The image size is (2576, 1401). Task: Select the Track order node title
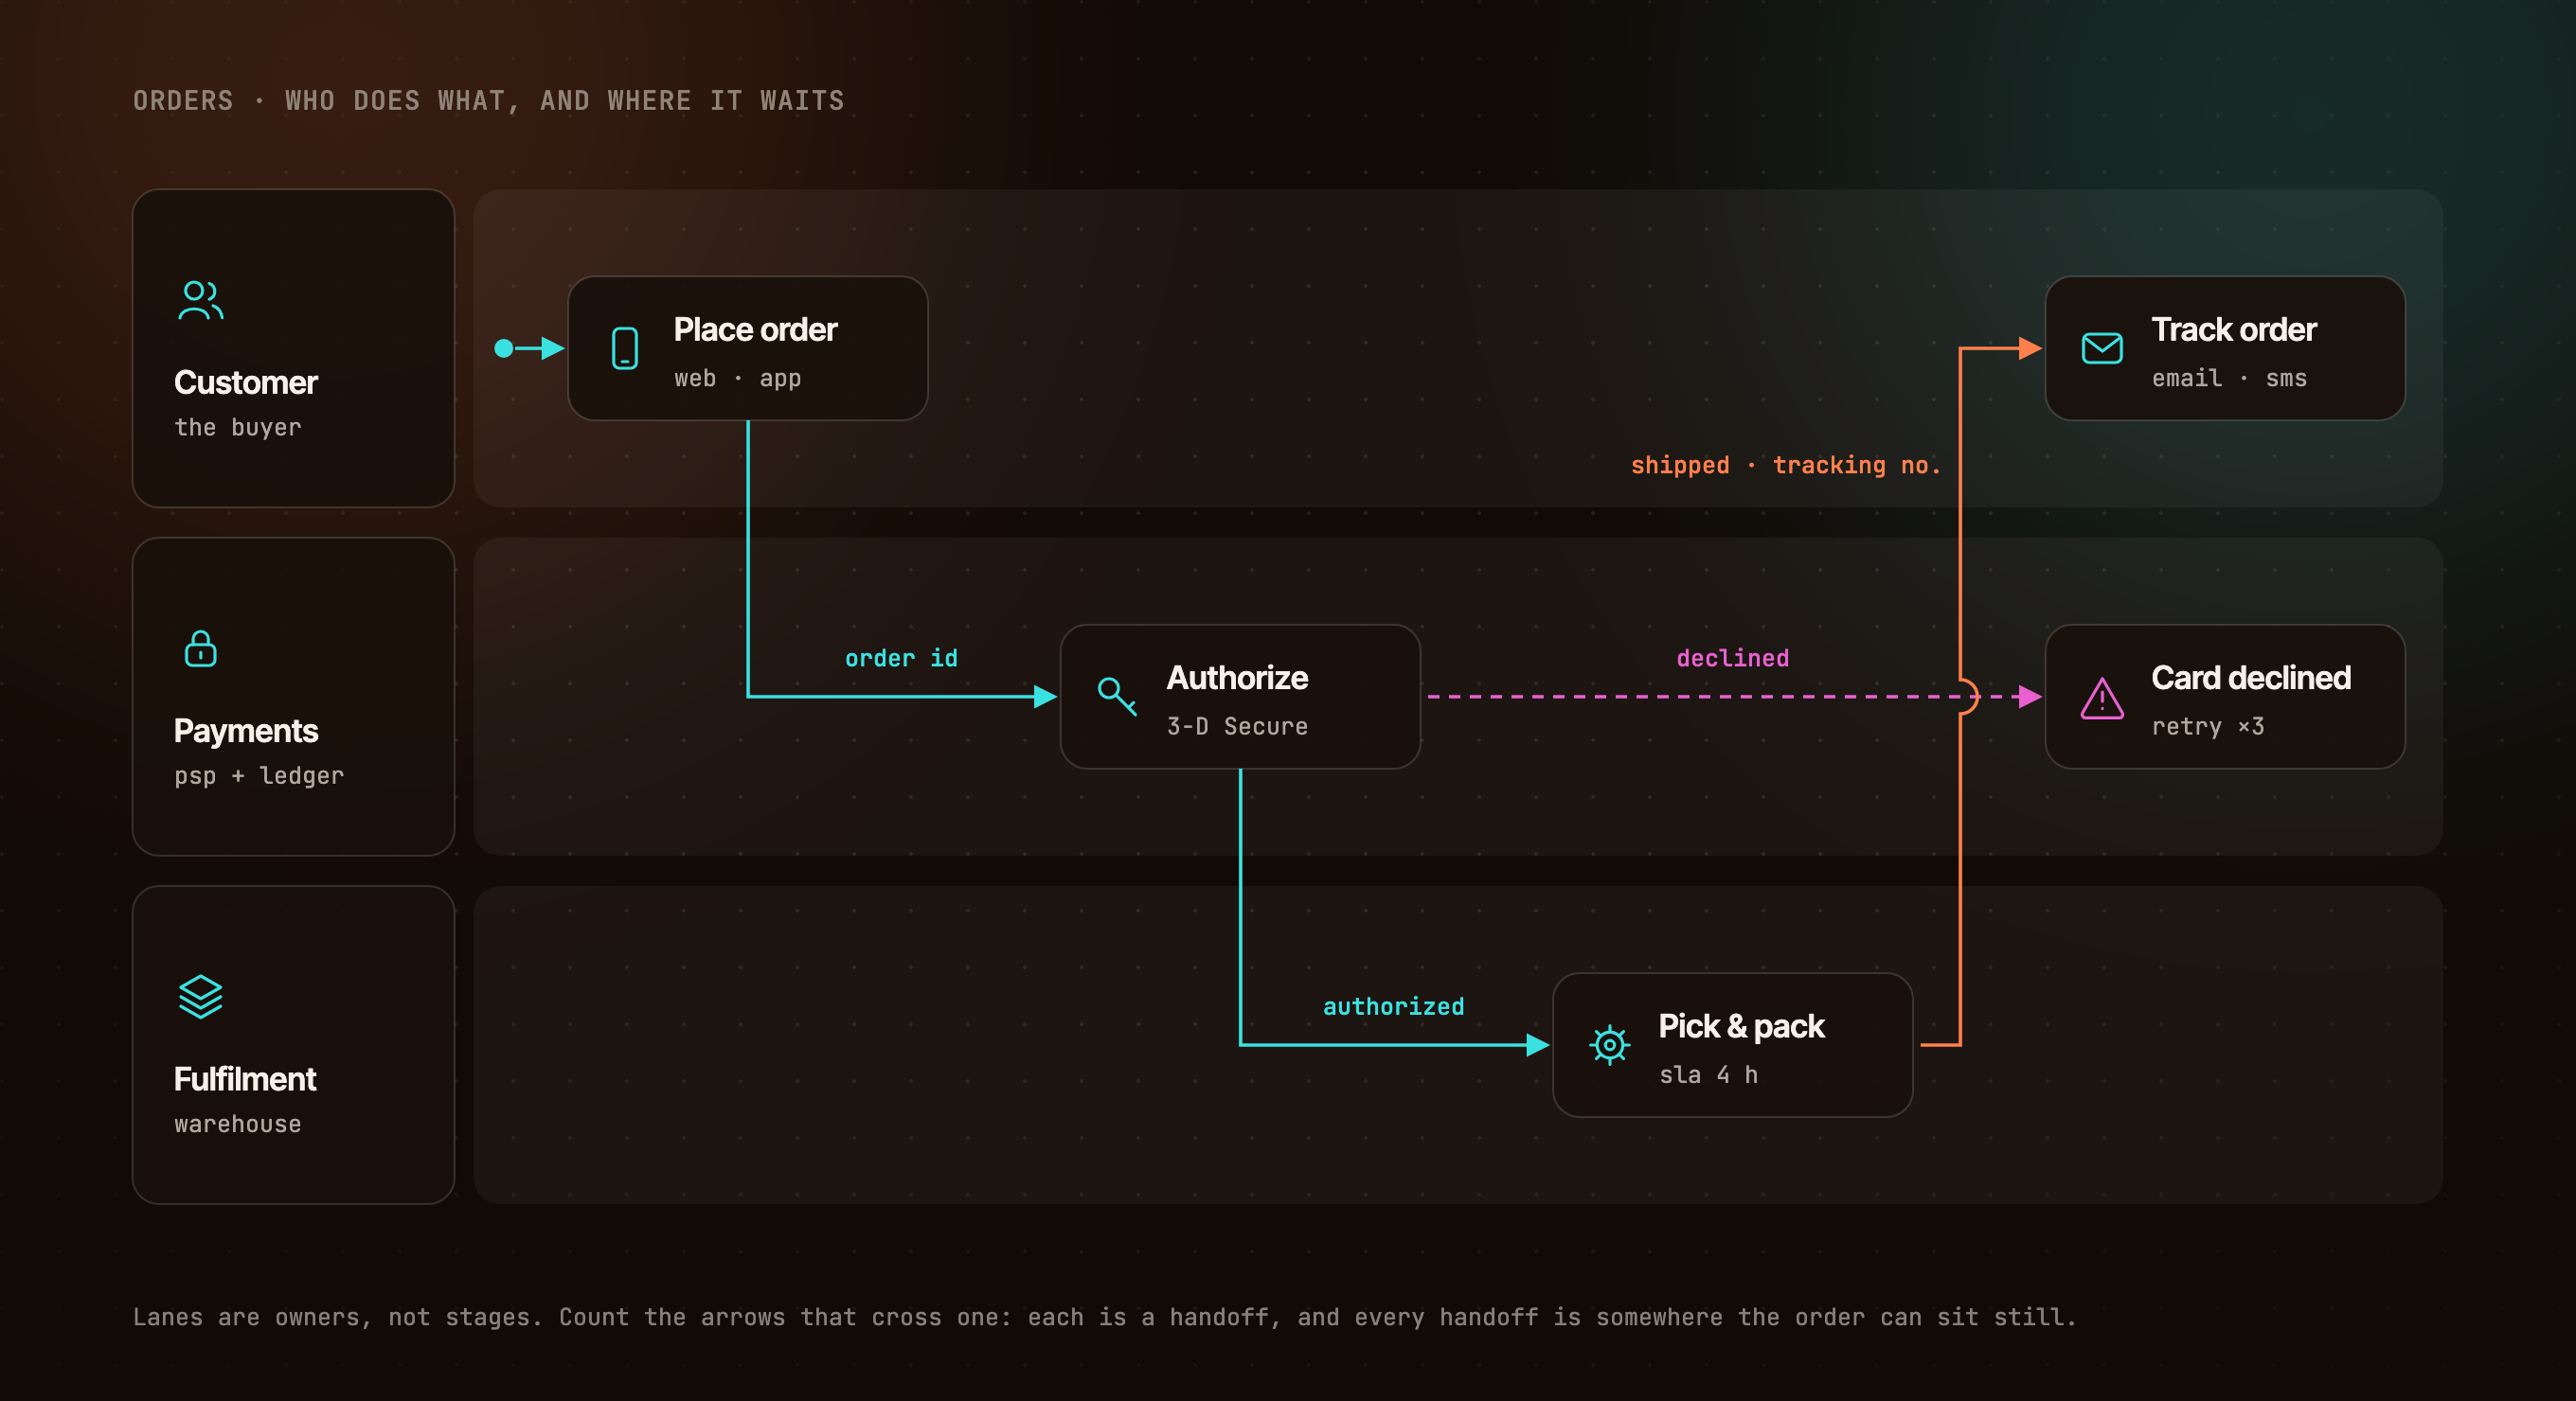[2233, 329]
